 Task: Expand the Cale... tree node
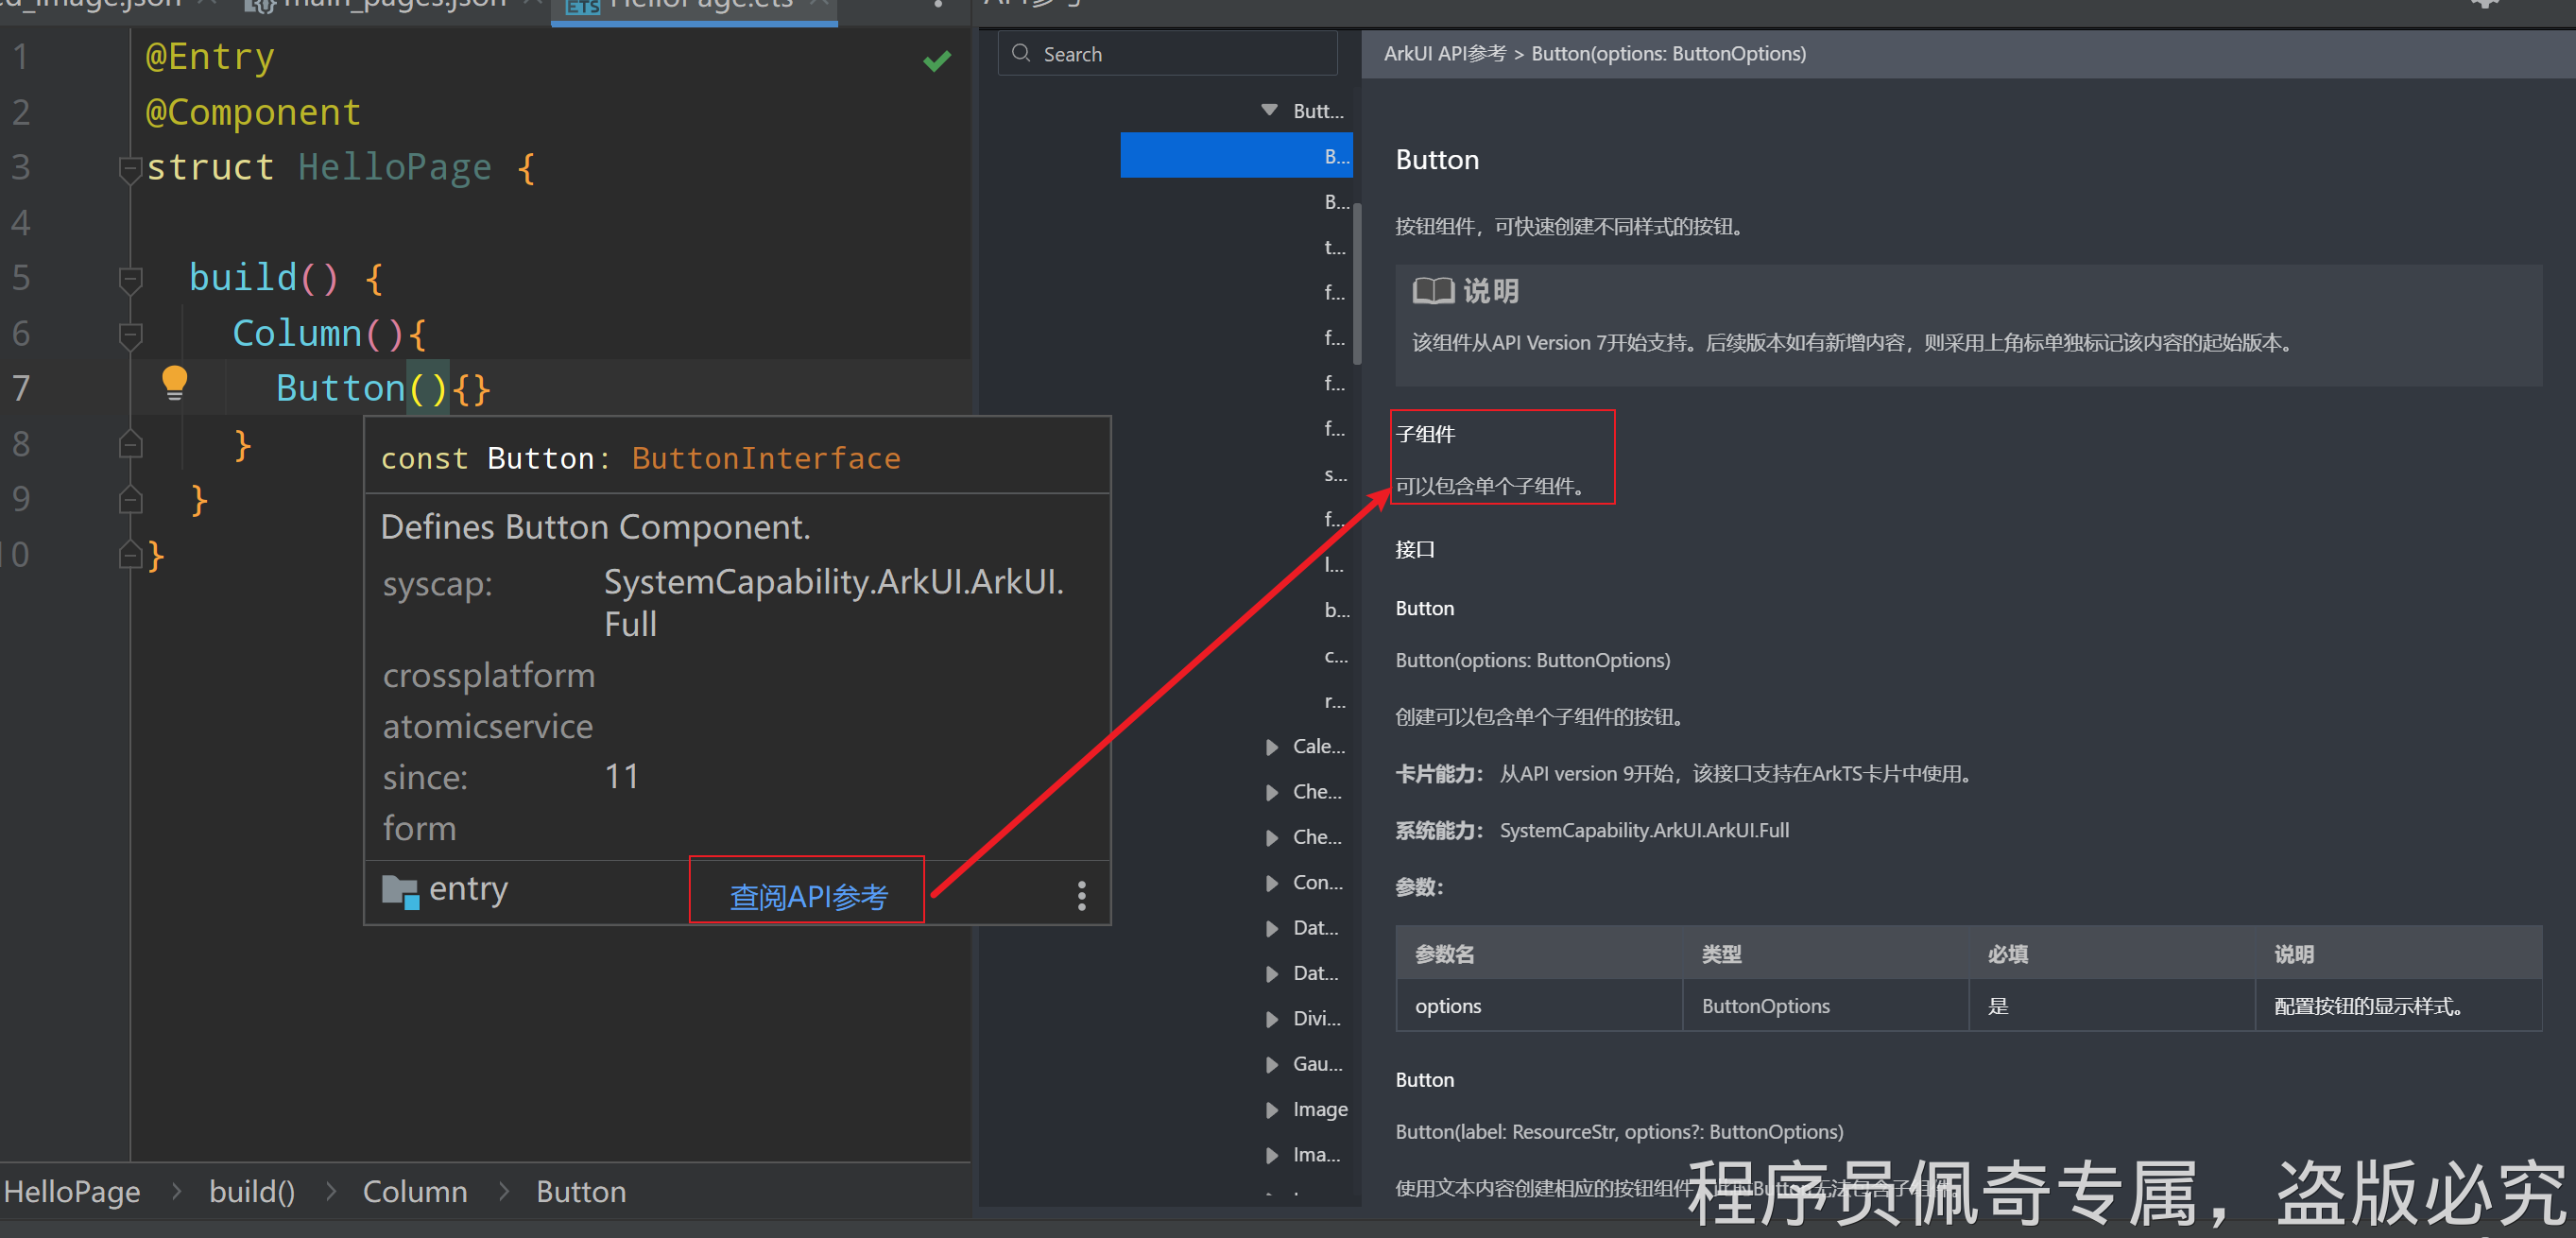point(1271,747)
